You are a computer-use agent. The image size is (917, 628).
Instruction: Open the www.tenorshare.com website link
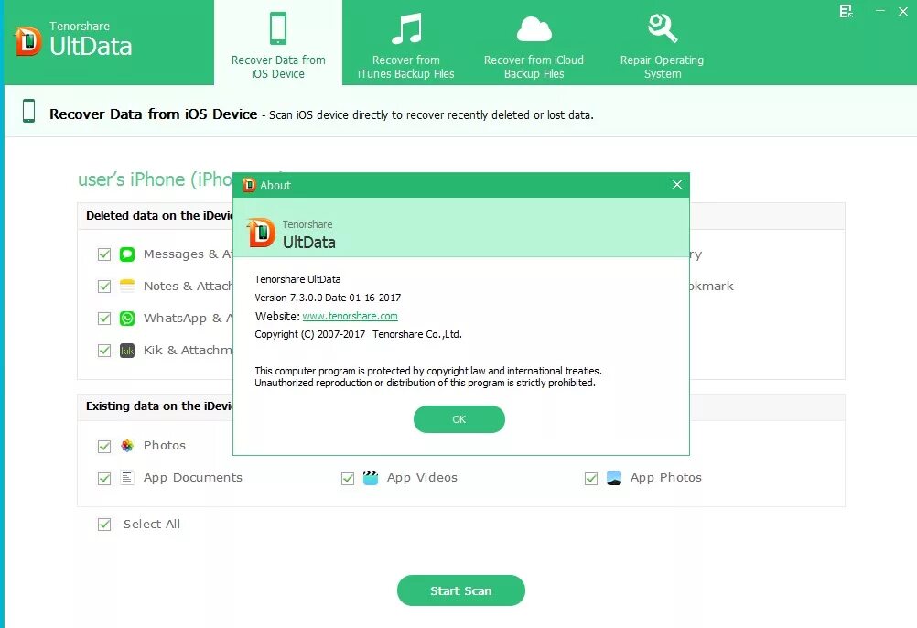click(x=350, y=316)
